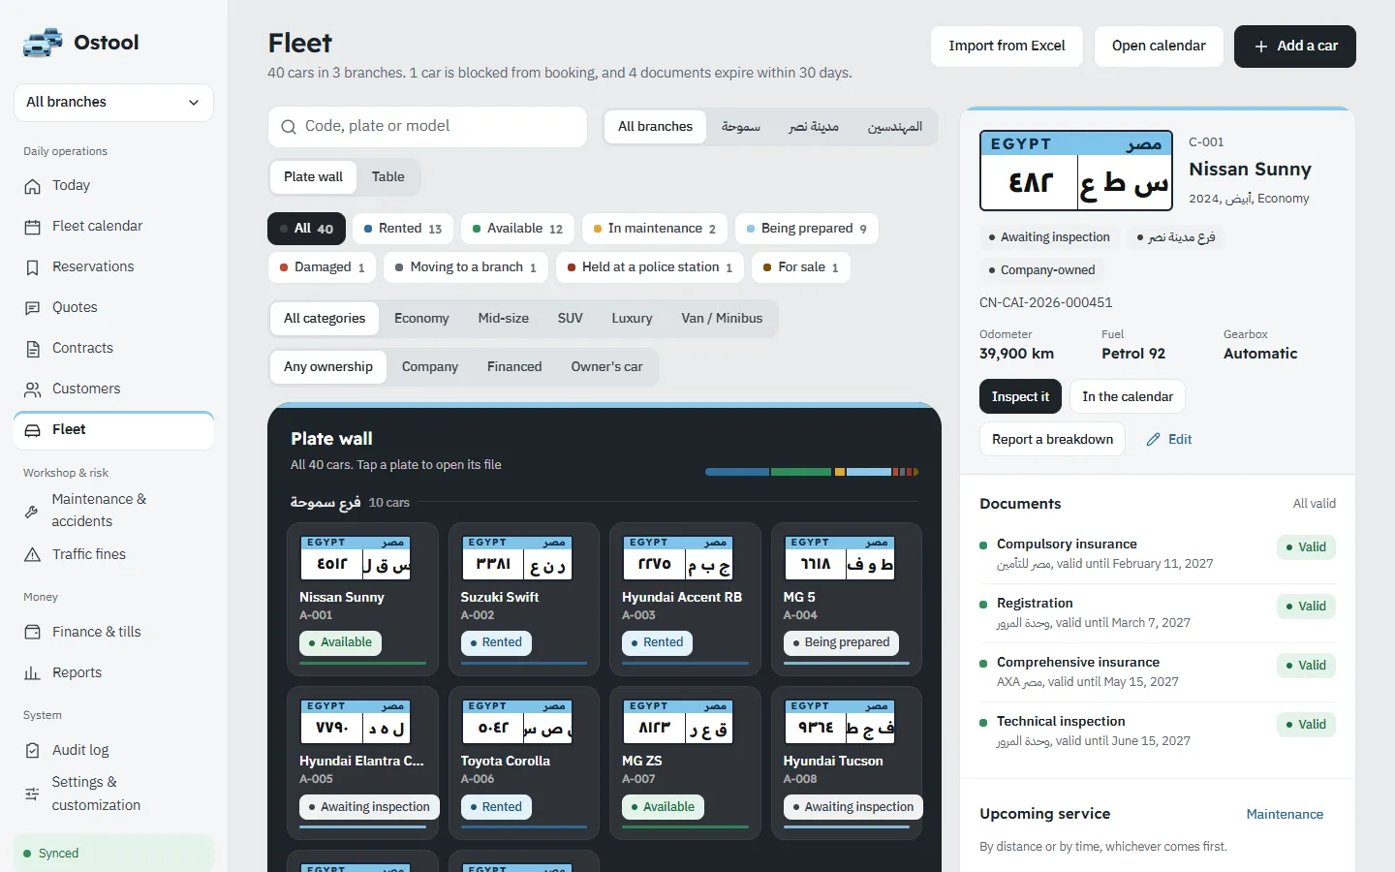Viewport: 1395px width, 872px height.
Task: Click the Reservations bookmark icon
Action: [x=33, y=267]
